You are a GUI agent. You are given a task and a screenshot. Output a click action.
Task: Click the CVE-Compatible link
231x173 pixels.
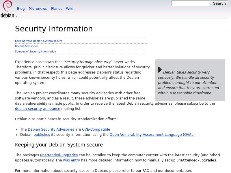click(x=96, y=129)
